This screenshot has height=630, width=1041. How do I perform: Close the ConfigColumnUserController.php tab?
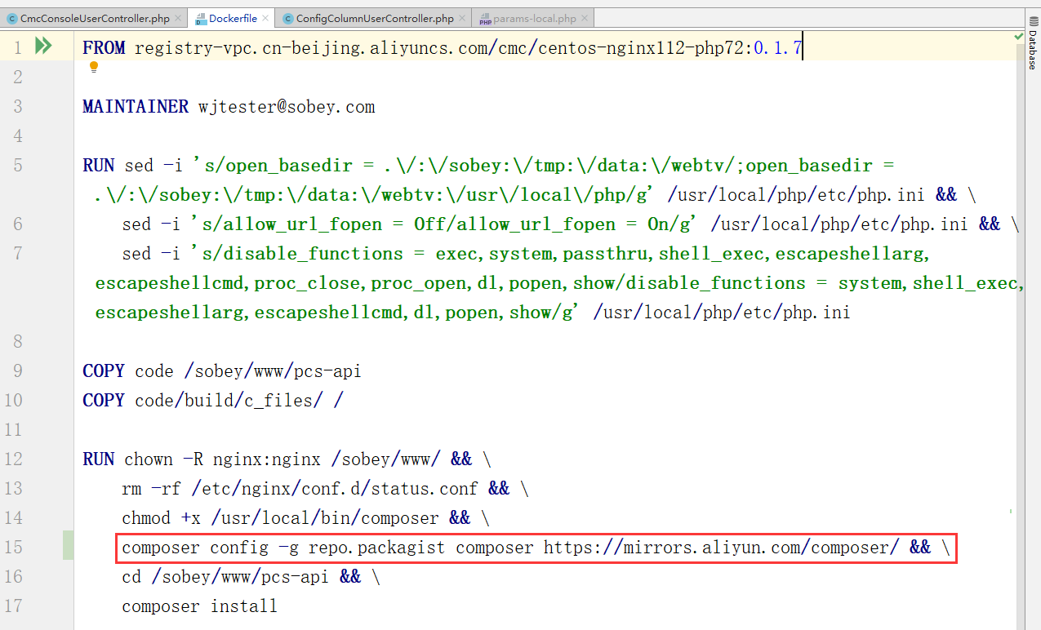[x=463, y=18]
